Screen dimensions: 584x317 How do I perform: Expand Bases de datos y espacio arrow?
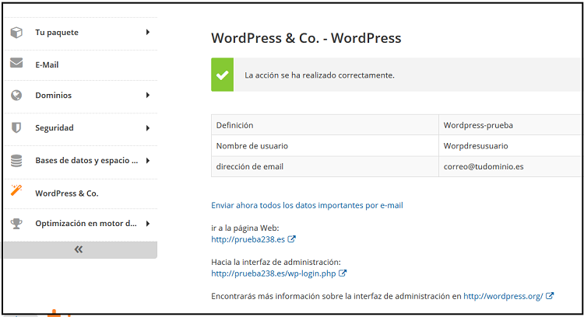[148, 161]
